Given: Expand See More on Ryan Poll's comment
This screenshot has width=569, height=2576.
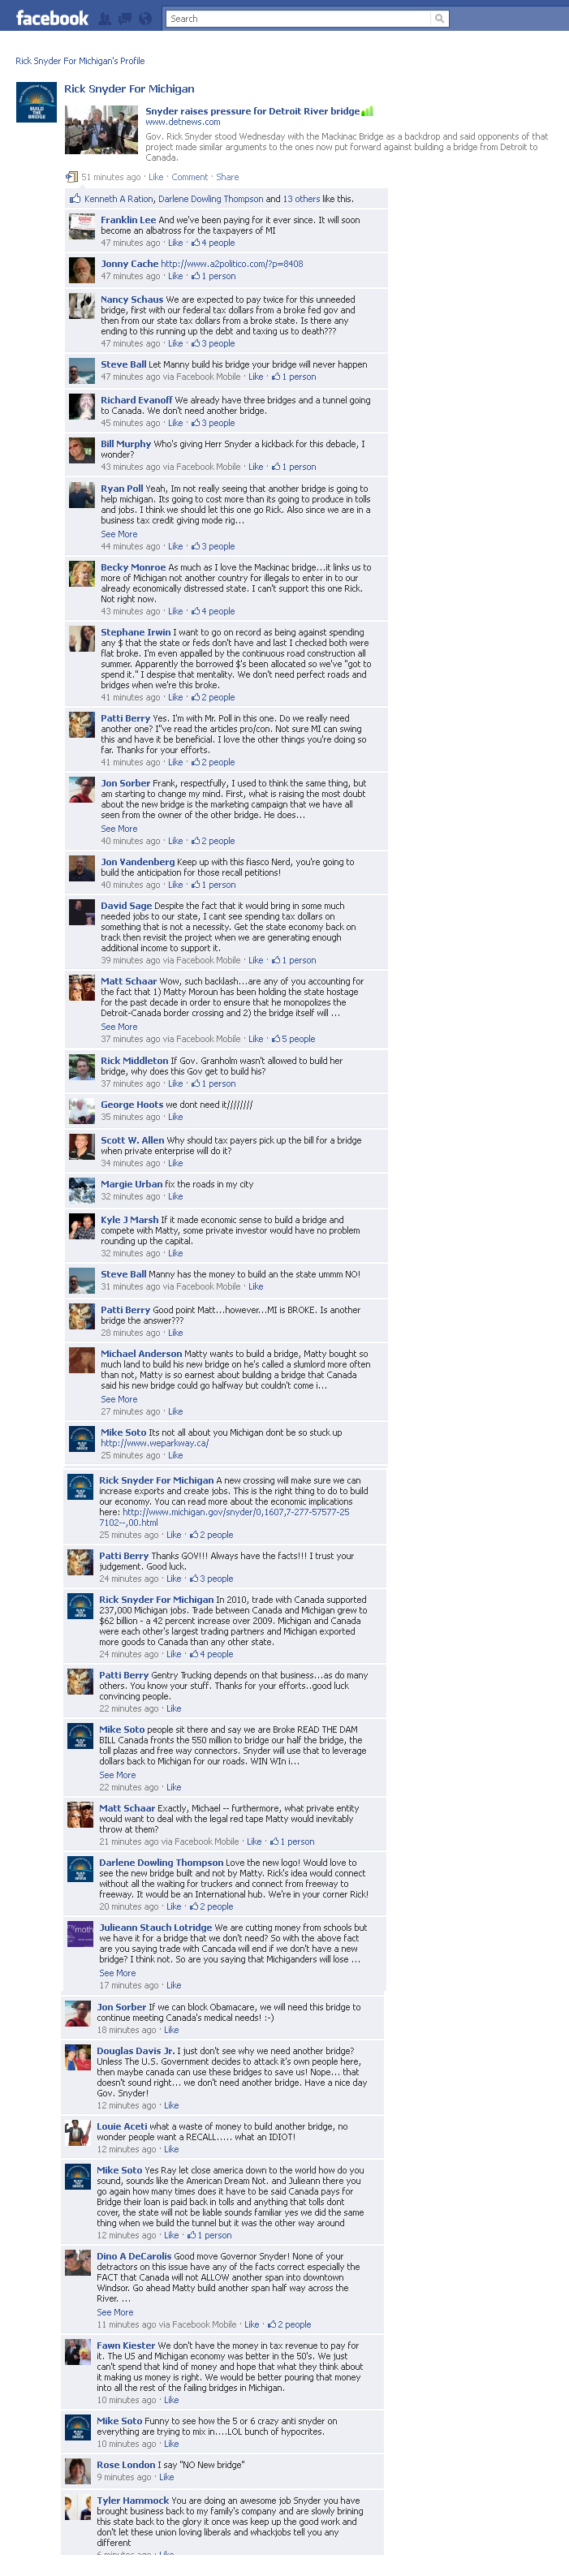Looking at the screenshot, I should (119, 534).
